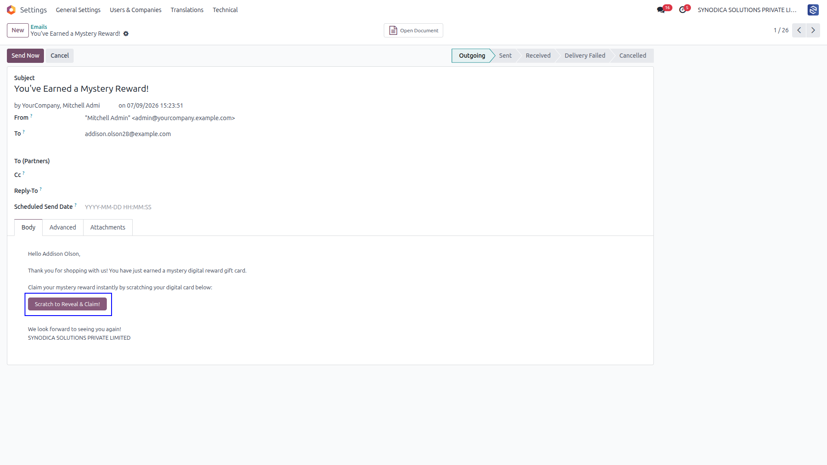This screenshot has height=465, width=827.
Task: Go to previous record arrow
Action: [799, 30]
